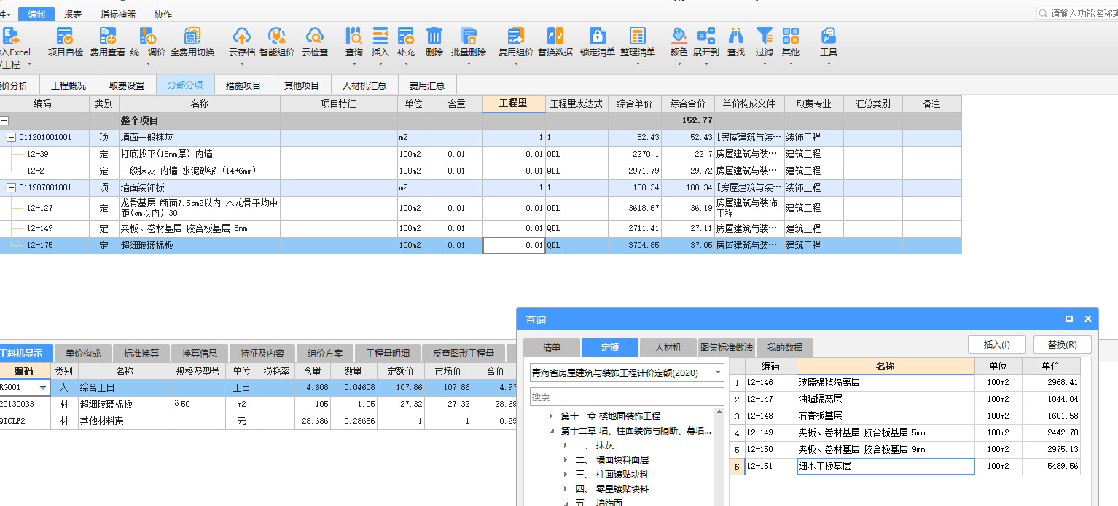The width and height of the screenshot is (1118, 506).
Task: Open the 费用查看 fee view tool
Action: tap(107, 42)
